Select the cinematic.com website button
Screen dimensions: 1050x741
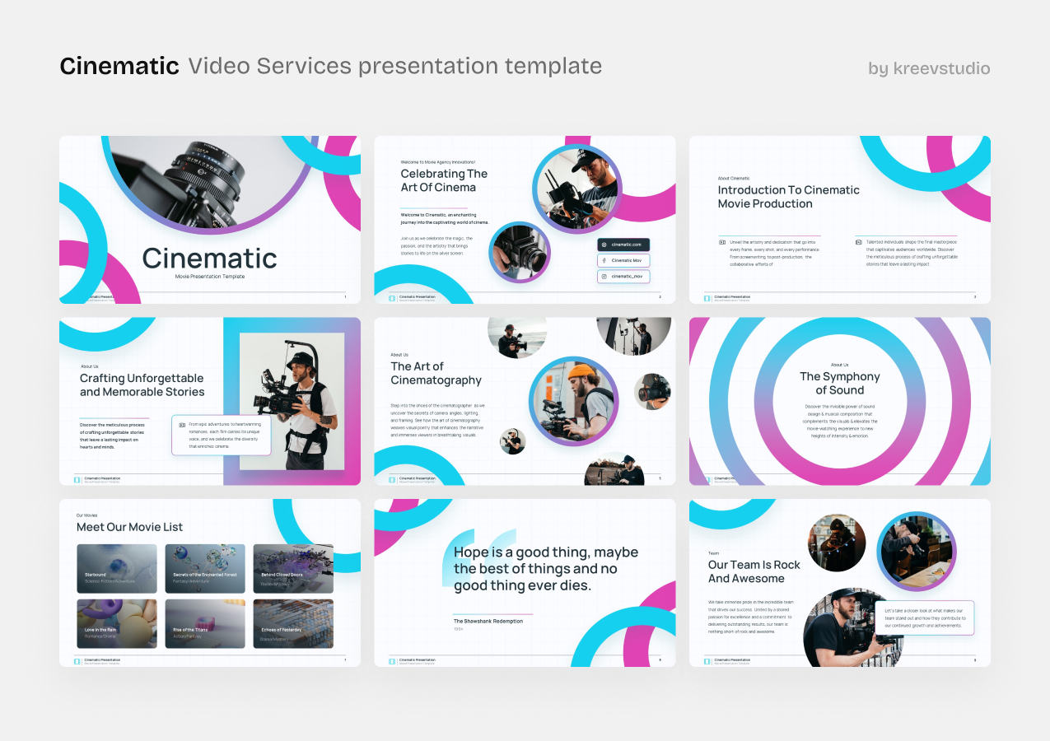tap(623, 245)
